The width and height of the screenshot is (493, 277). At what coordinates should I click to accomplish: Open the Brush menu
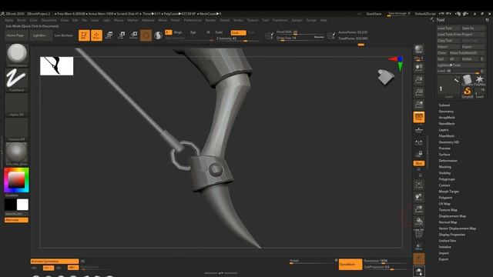[x=22, y=20]
